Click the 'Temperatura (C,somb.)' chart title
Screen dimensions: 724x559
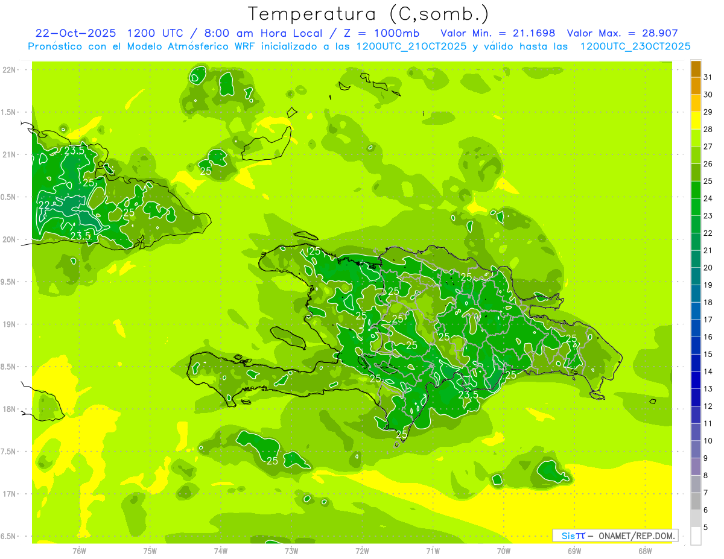coord(368,13)
